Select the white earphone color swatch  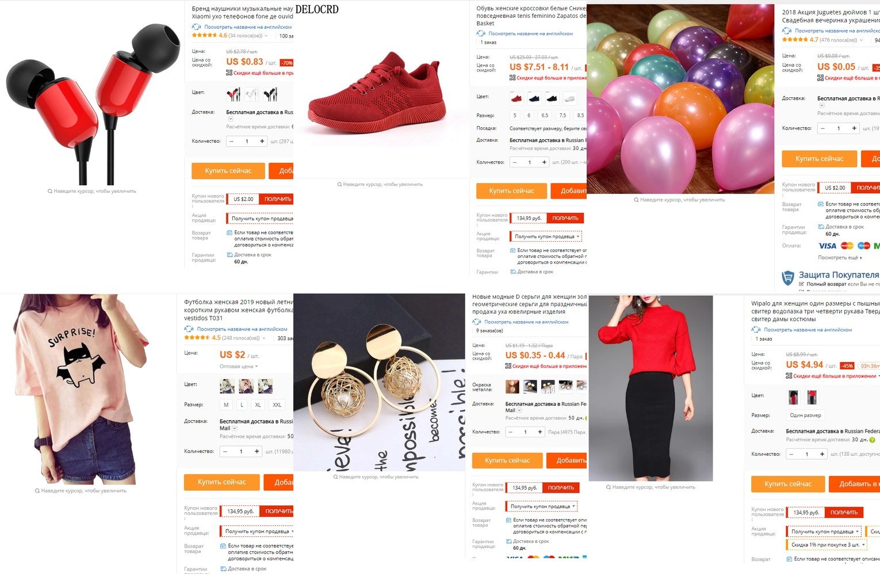tap(251, 94)
